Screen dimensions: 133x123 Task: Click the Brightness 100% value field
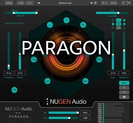coord(124,73)
